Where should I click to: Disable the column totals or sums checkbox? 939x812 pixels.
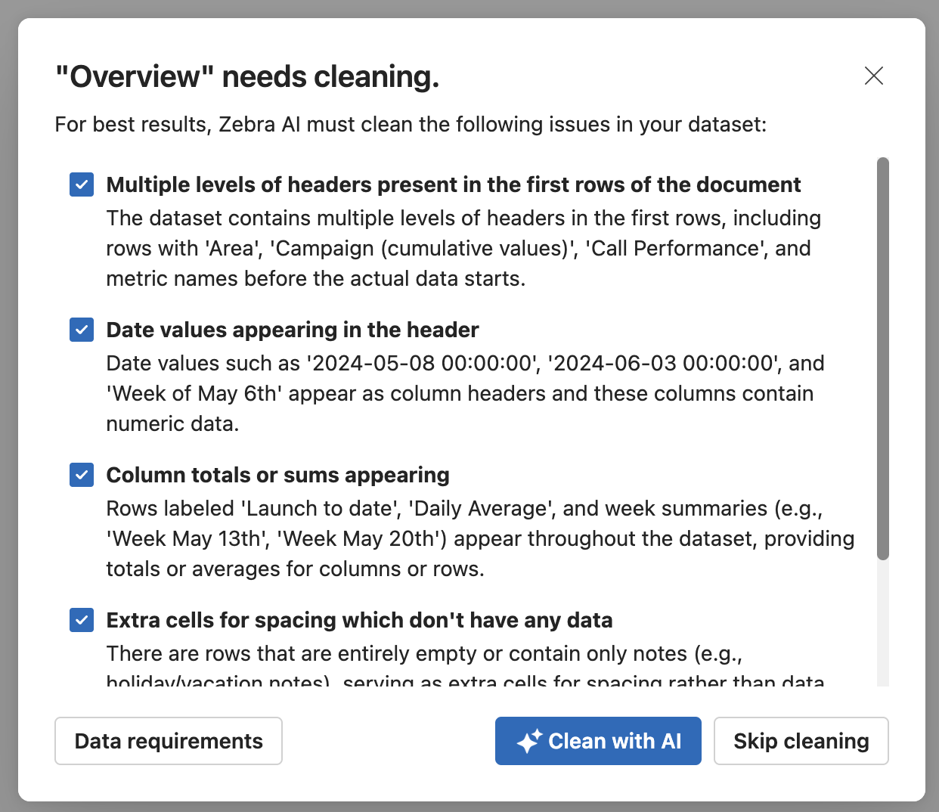(x=82, y=475)
